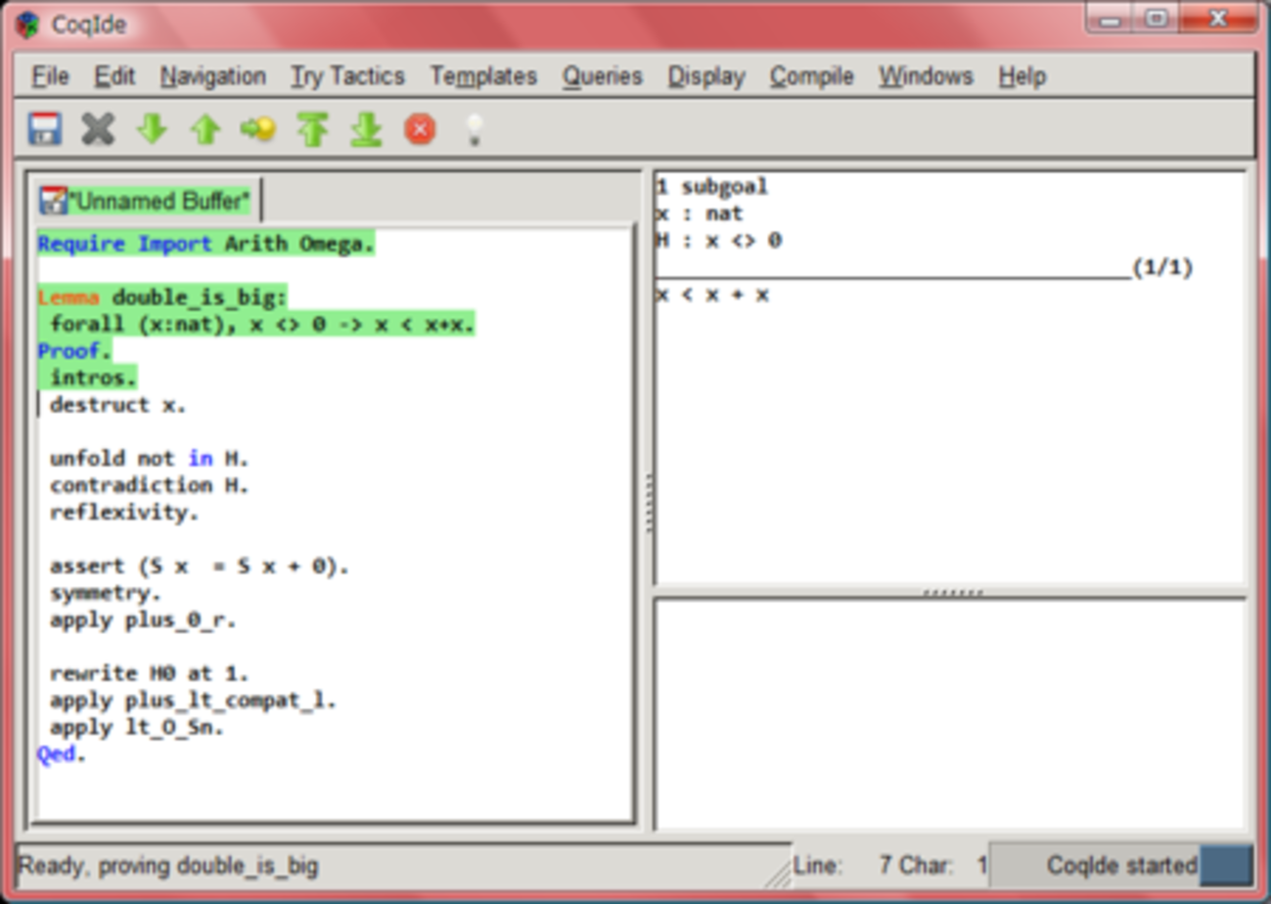Click the Save file toolbar icon
The image size is (1271, 904).
45,129
